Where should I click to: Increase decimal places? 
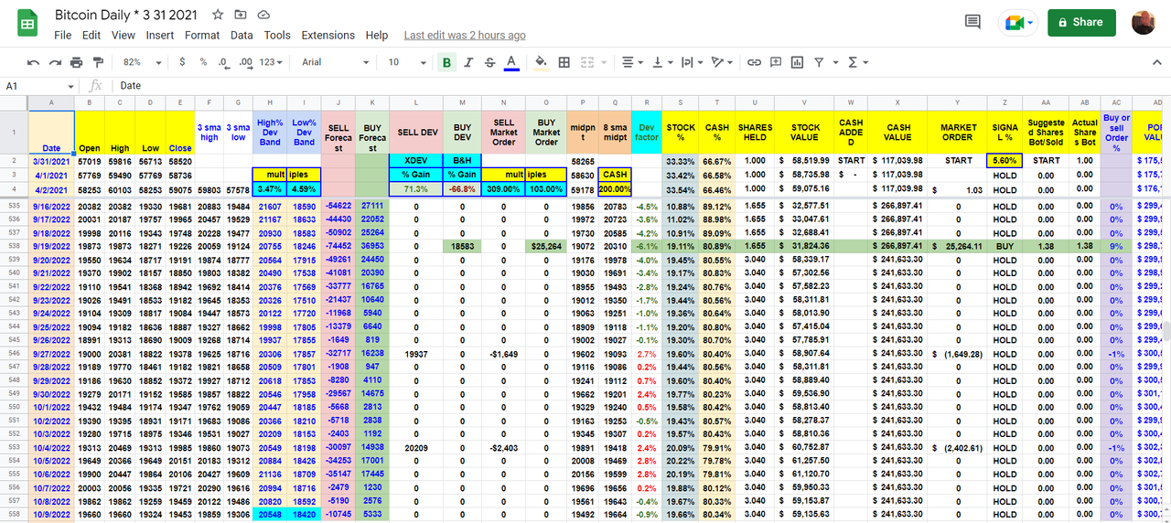click(x=244, y=62)
